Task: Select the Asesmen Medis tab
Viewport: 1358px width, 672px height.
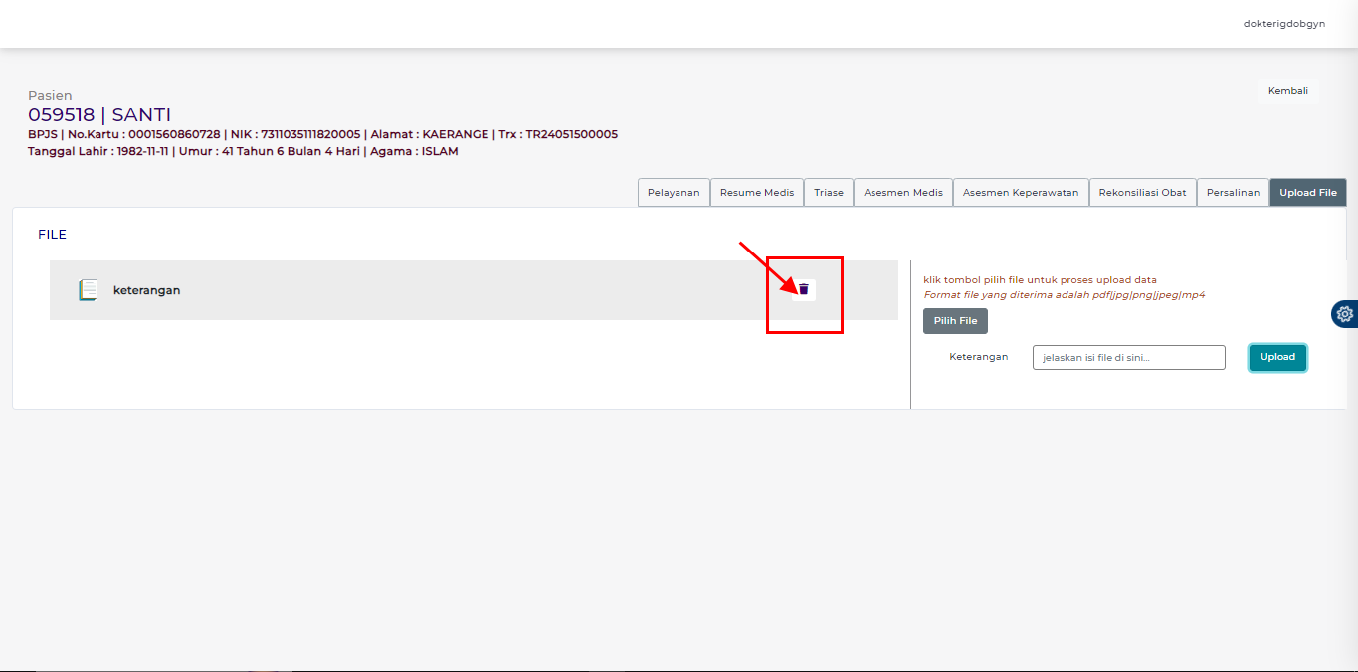Action: pos(902,193)
